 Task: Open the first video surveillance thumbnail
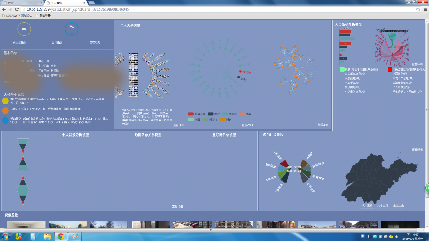point(26,224)
